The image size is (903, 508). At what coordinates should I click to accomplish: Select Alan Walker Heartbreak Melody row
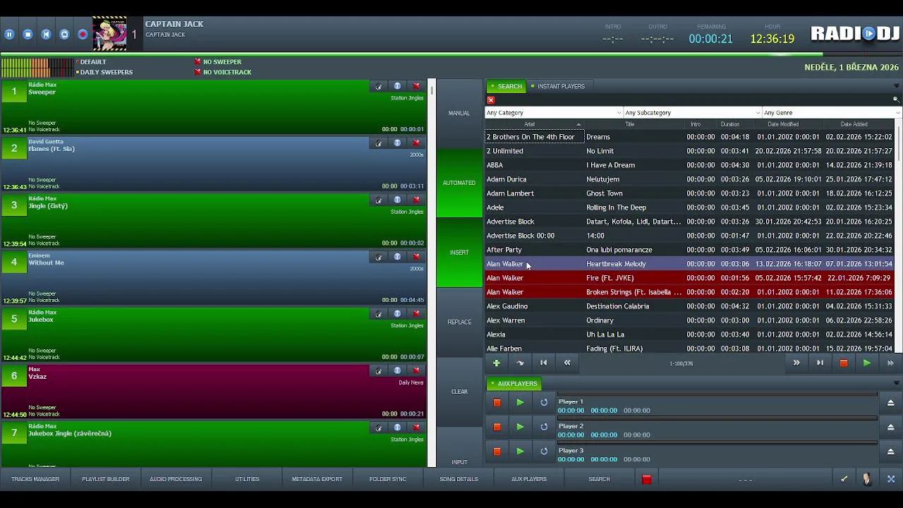click(689, 264)
